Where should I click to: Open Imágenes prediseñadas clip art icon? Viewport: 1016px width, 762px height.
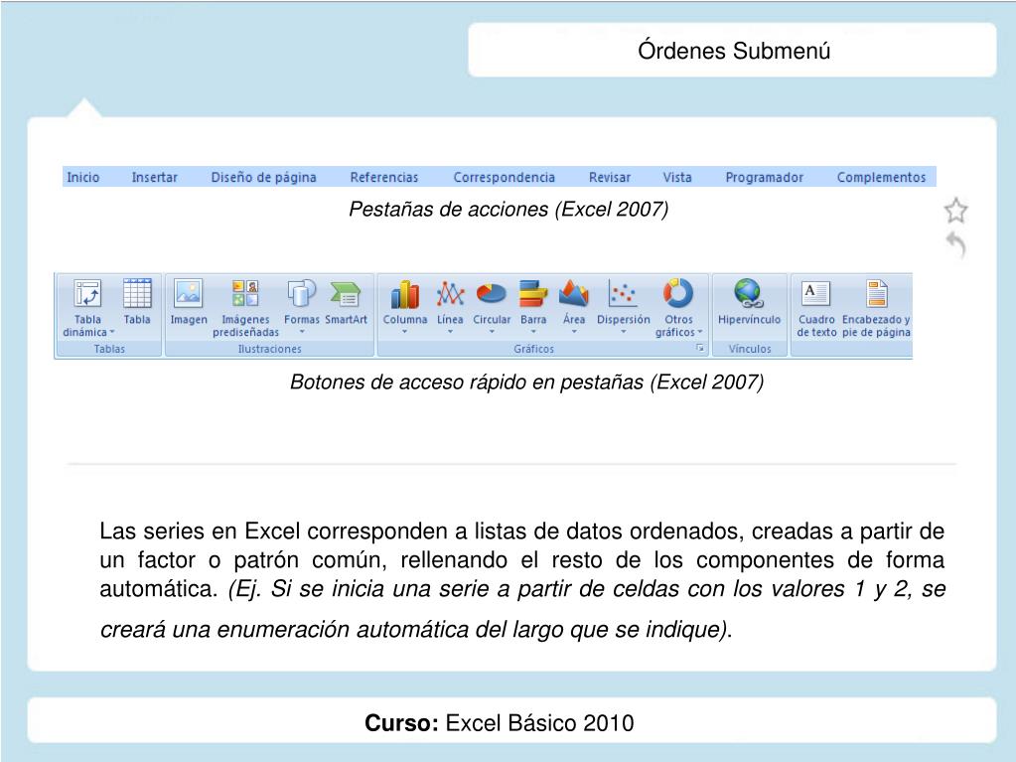coord(245,293)
